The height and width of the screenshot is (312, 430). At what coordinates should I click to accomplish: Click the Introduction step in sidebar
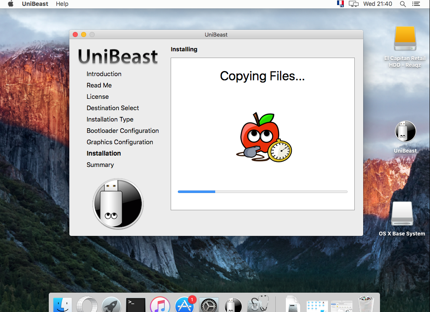(104, 74)
